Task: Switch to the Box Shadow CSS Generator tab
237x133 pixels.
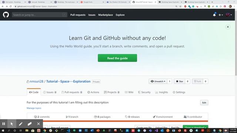Action: pos(118,2)
